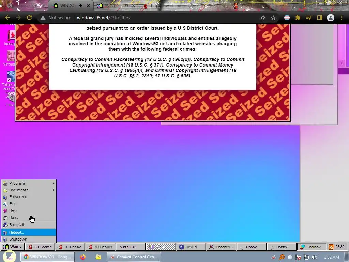The width and height of the screenshot is (349, 262).
Task: Switch to the Progres... taskbar item
Action: pos(221,247)
